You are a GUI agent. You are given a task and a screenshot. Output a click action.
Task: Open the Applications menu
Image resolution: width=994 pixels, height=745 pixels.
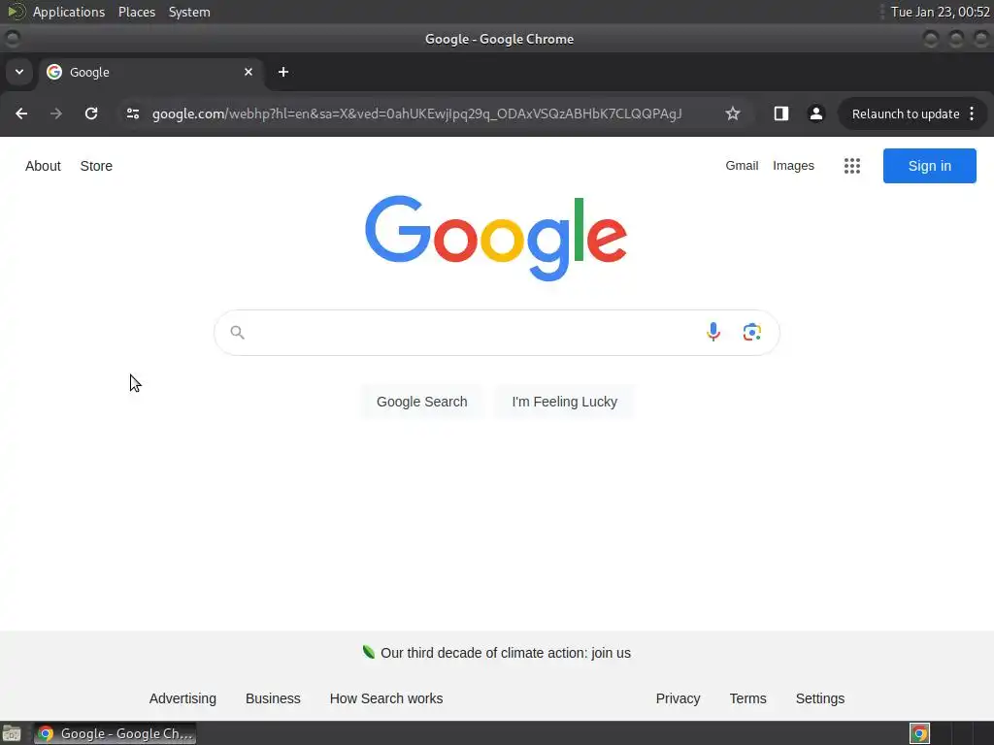point(69,12)
